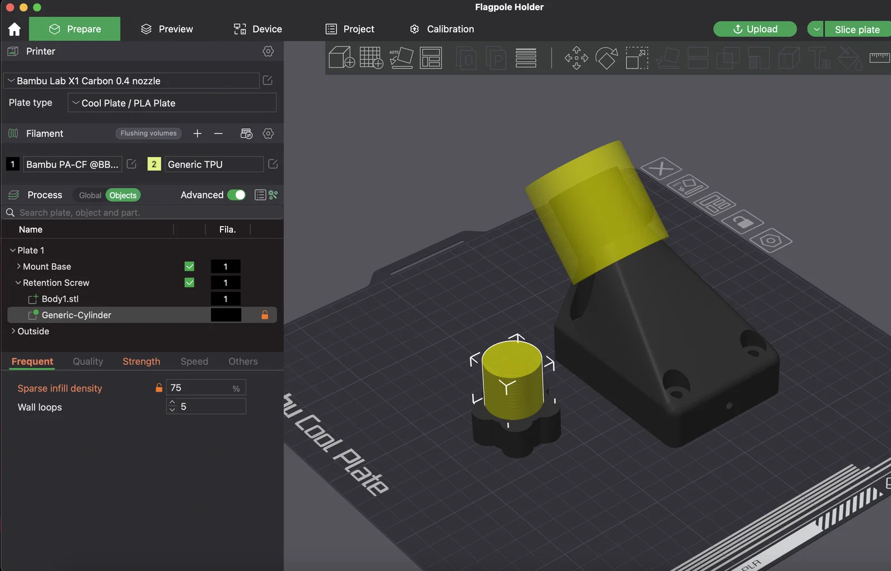Lock the plate with the padlock icon
This screenshot has width=891, height=571.
tap(742, 222)
